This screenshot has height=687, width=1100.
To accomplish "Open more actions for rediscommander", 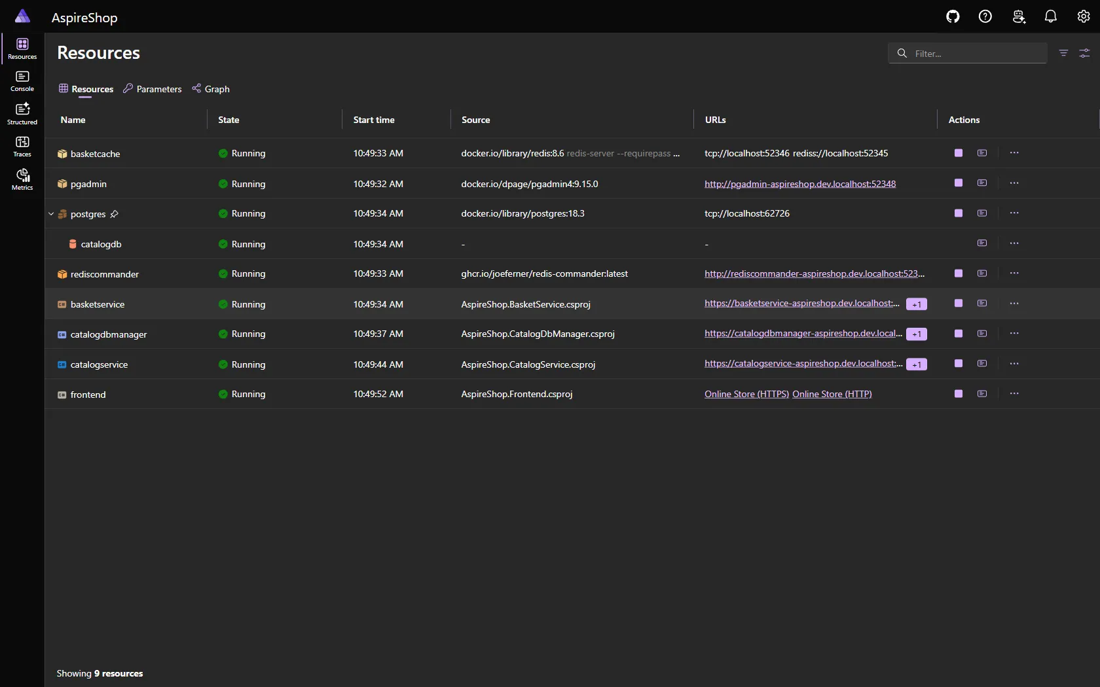I will [1014, 273].
